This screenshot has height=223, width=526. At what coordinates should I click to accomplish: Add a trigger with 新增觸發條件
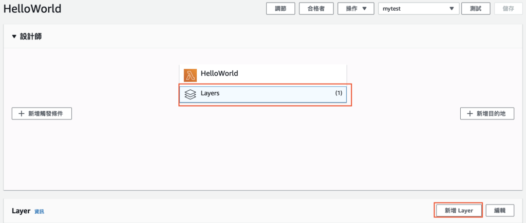(x=42, y=113)
